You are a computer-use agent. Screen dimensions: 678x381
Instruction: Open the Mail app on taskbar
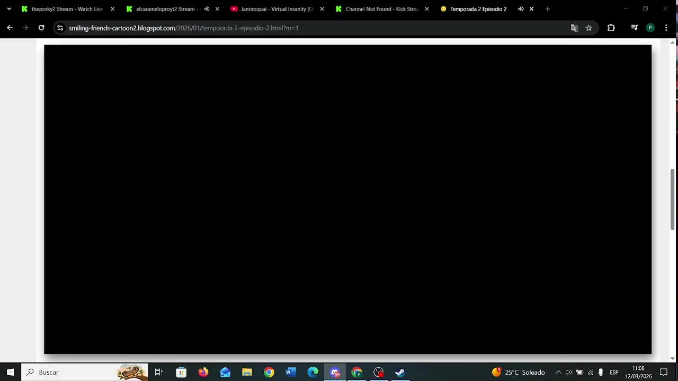coord(225,372)
